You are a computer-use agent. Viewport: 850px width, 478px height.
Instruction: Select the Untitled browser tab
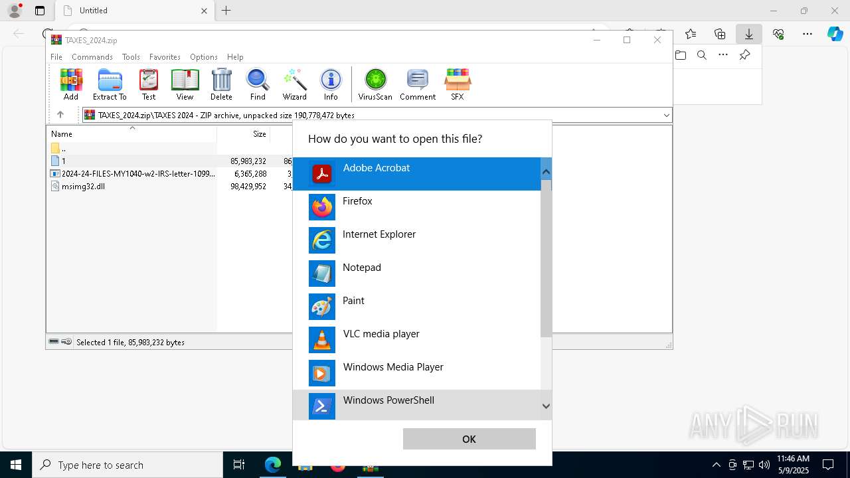[133, 11]
